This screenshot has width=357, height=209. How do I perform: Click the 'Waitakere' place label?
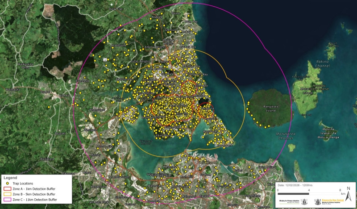click(x=47, y=159)
